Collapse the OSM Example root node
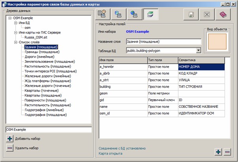238x162 pixels. point(5,18)
